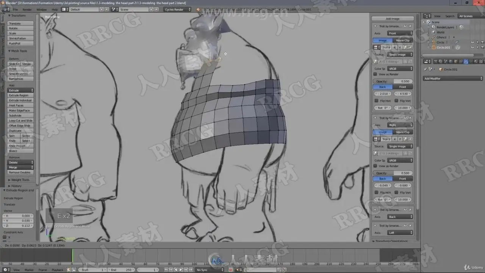Remove the Front background image

pos(410,26)
